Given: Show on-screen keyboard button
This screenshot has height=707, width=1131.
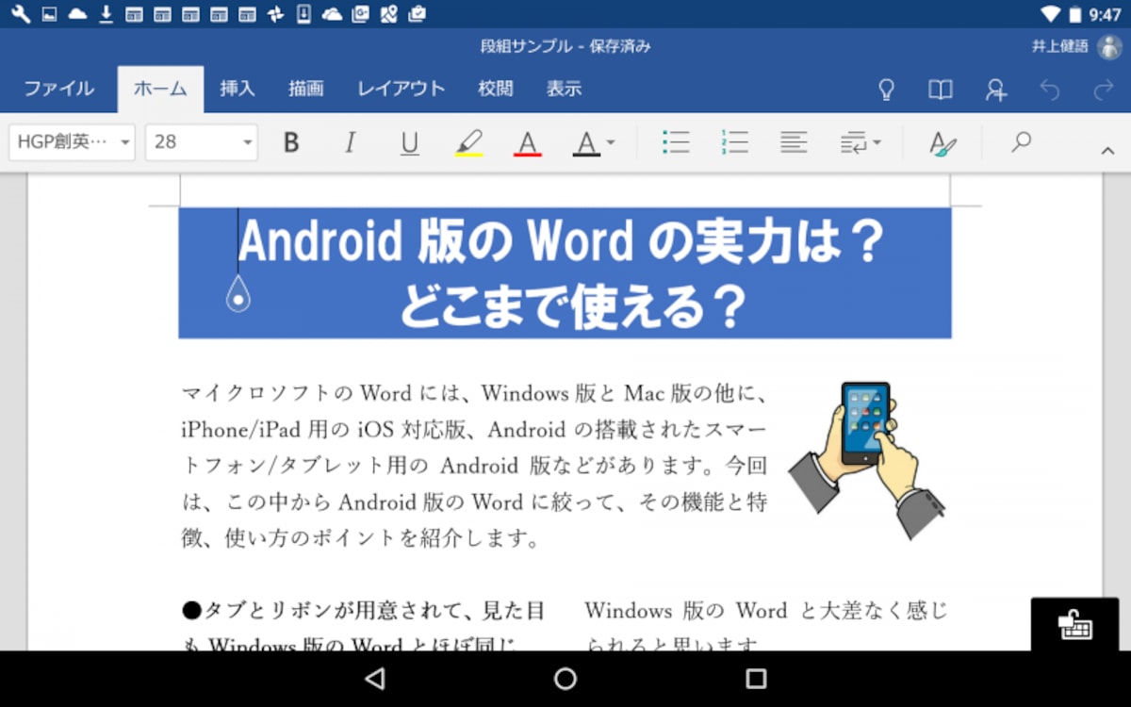Looking at the screenshot, I should (1075, 624).
